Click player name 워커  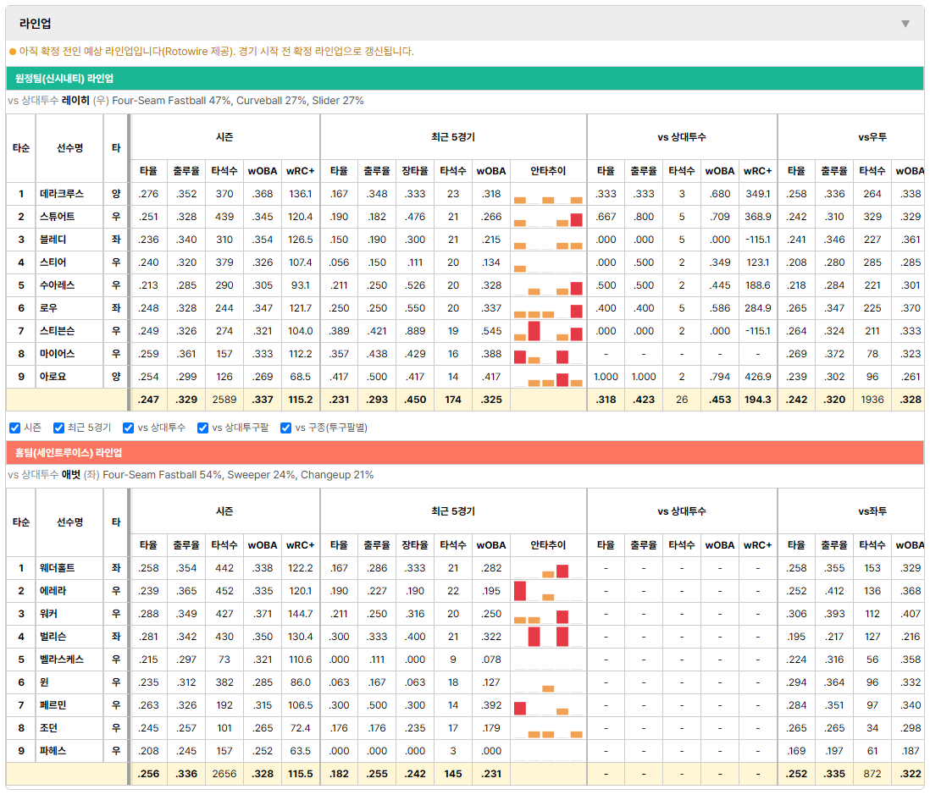coord(48,614)
